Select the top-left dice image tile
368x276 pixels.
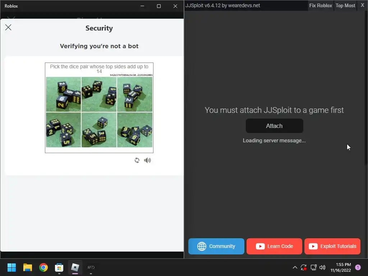click(x=63, y=95)
